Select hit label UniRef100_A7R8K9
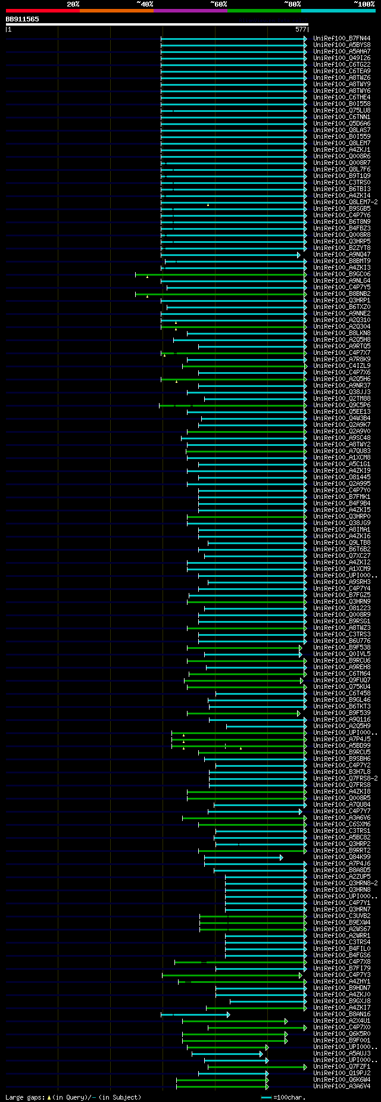381x1102 pixels. 342,360
